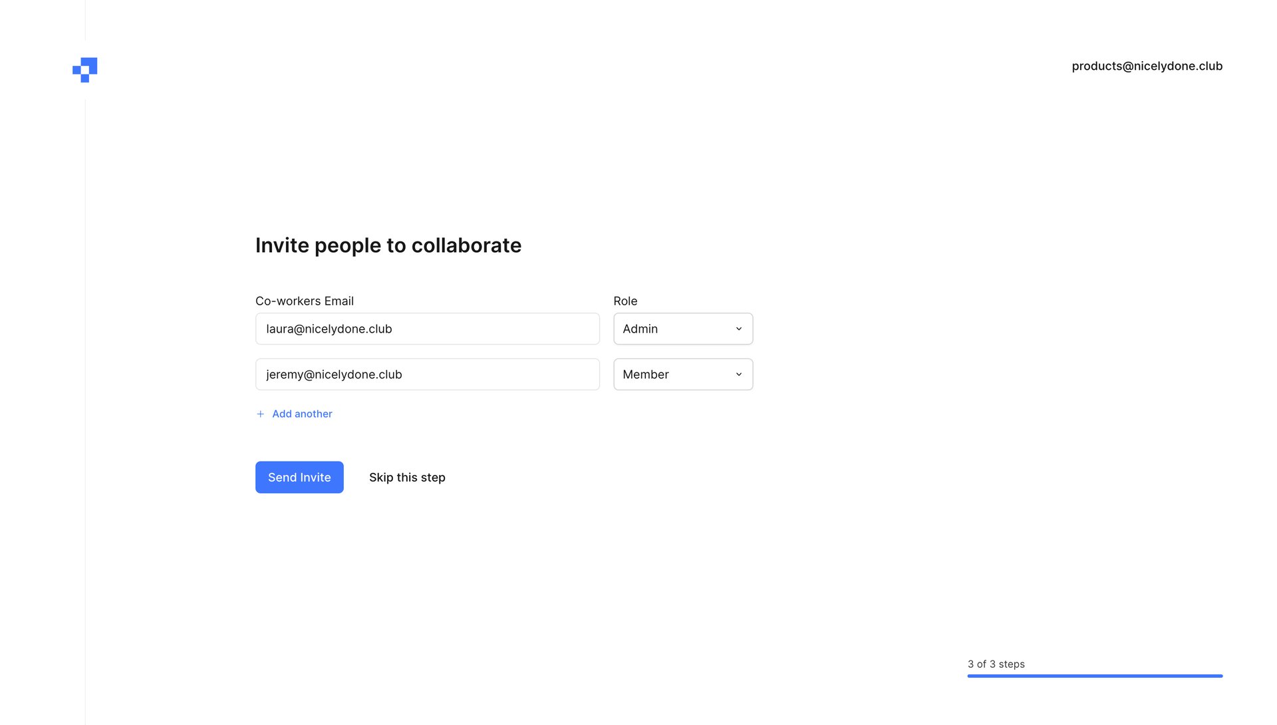This screenshot has height=725, width=1277.
Task: Focus the jeremy@nicelydone.club email field
Action: point(427,374)
